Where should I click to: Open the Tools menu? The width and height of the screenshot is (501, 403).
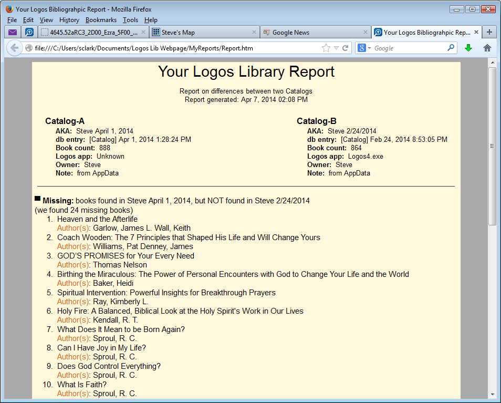point(130,20)
